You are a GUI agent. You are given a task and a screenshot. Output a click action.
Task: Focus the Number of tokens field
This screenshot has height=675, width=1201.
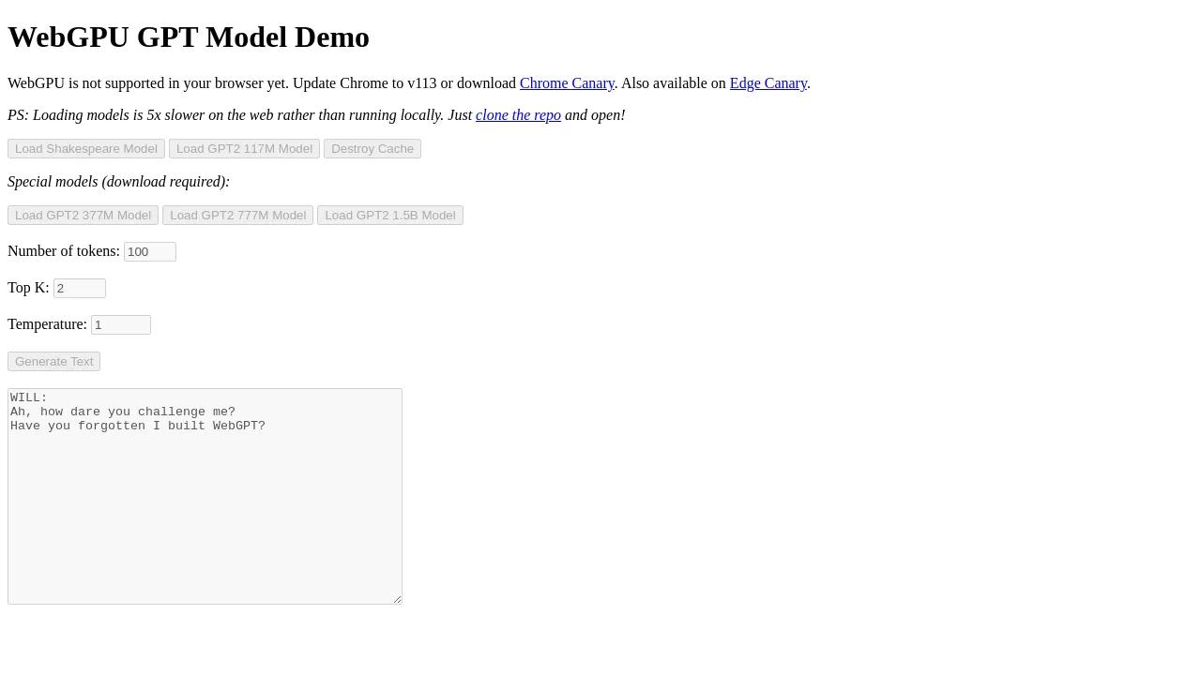(150, 251)
